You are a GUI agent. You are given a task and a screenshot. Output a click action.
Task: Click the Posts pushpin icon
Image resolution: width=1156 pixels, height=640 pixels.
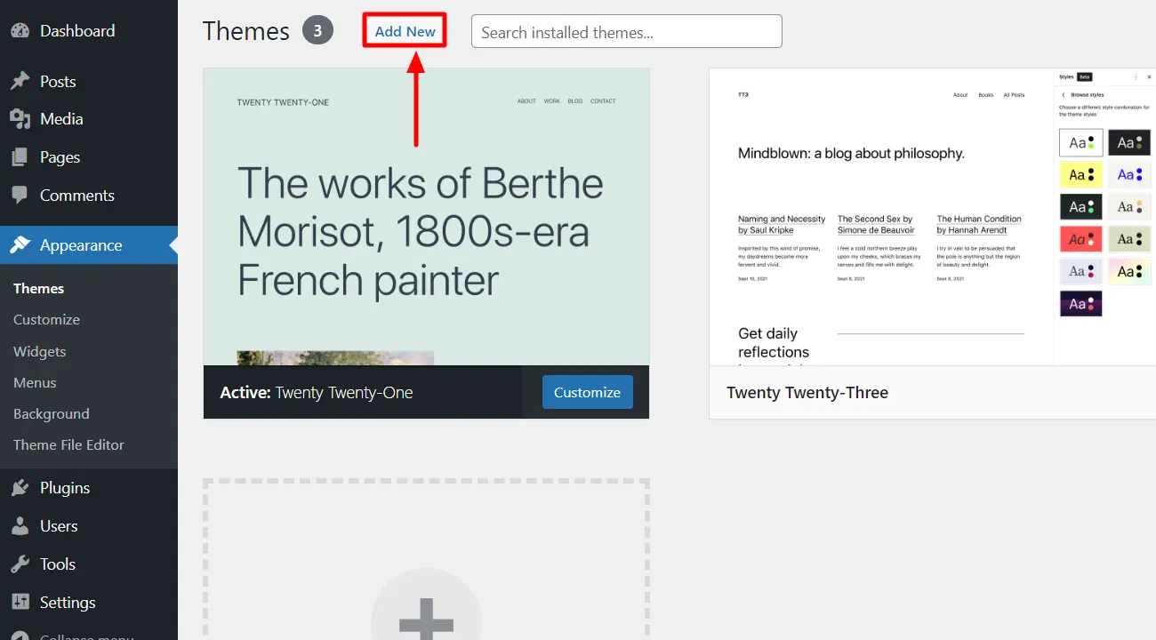[20, 82]
